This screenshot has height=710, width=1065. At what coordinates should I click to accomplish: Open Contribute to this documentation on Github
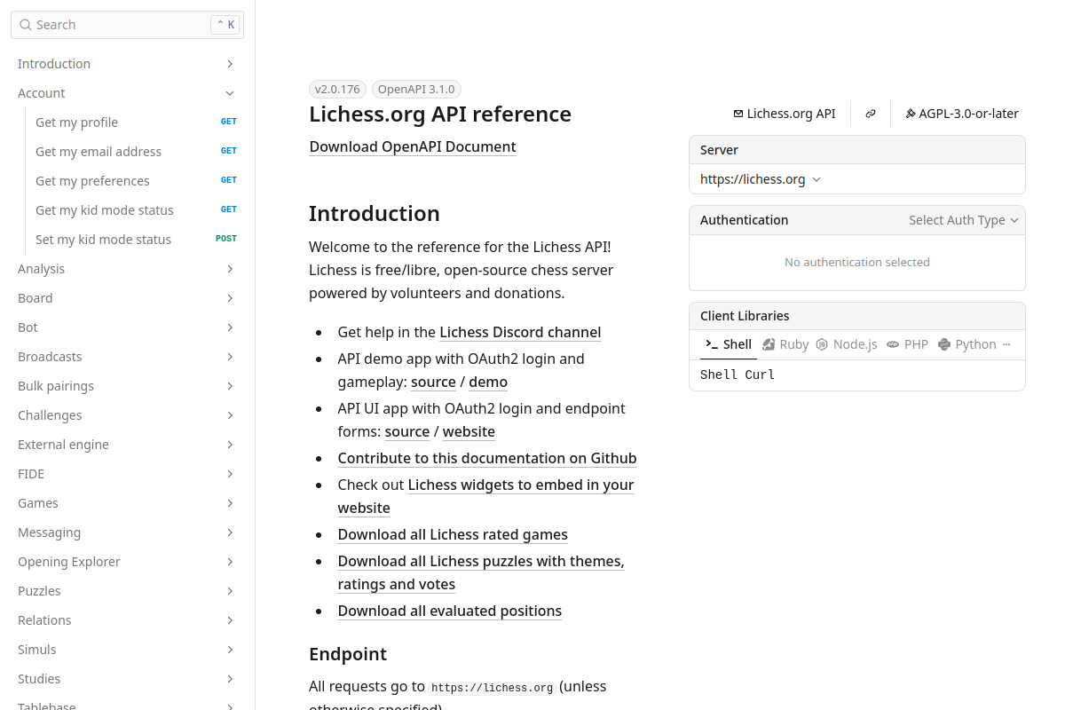(487, 458)
